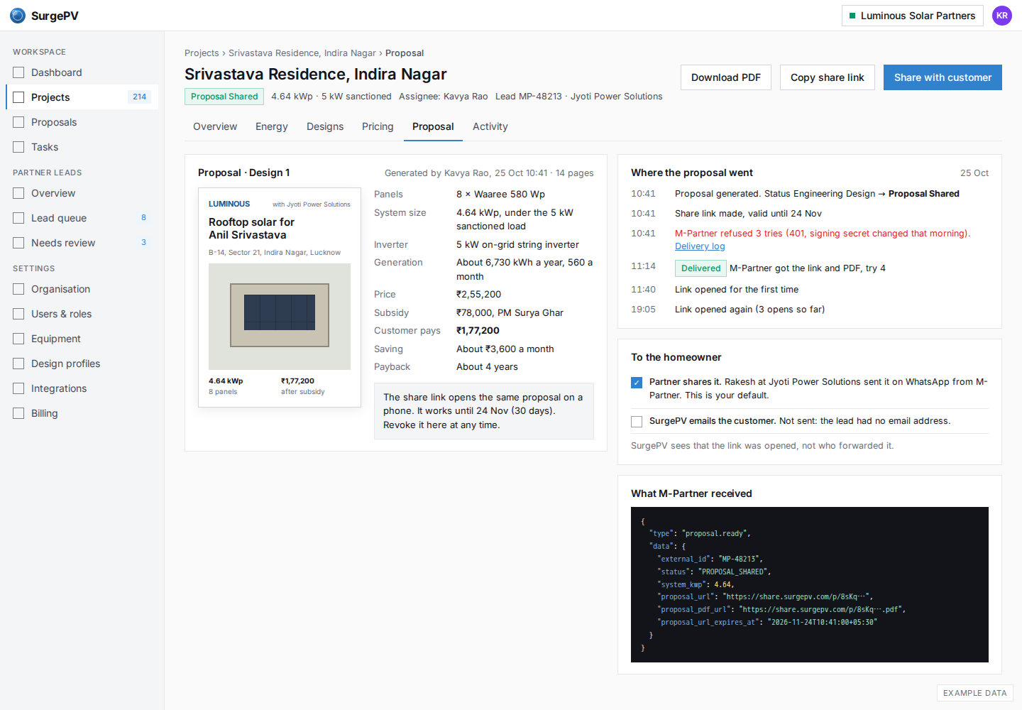Image resolution: width=1022 pixels, height=710 pixels.
Task: Switch to the Energy tab
Action: click(x=272, y=126)
